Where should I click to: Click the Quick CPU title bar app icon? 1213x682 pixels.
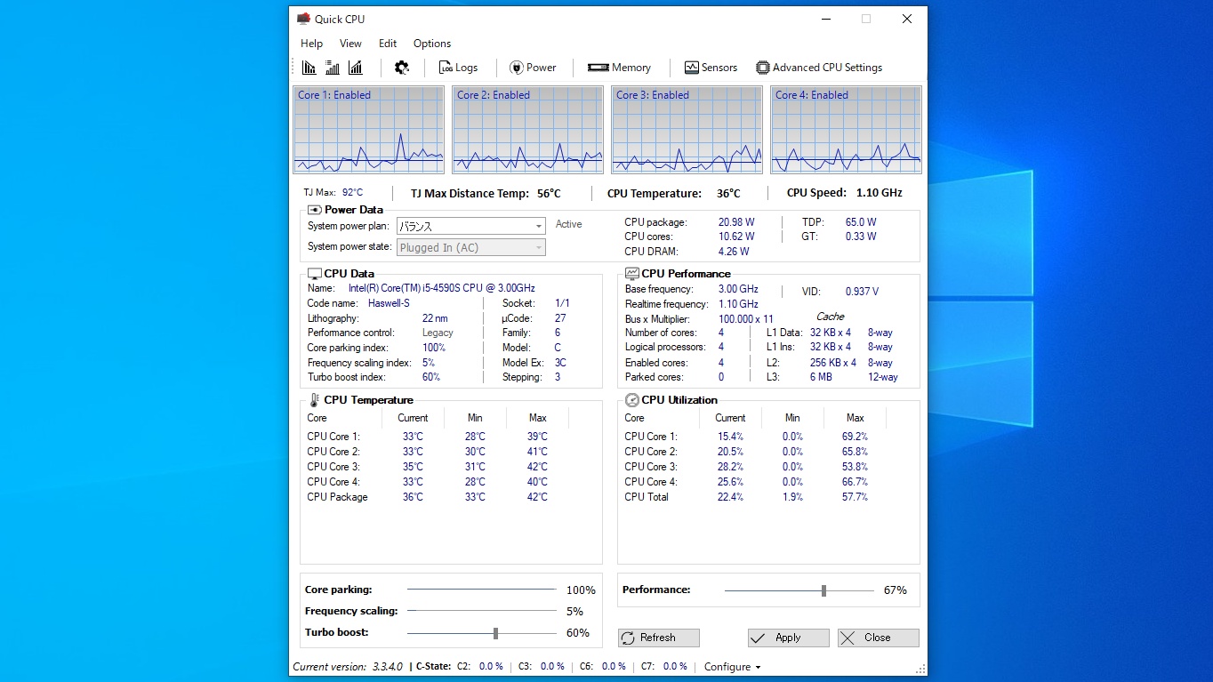(x=303, y=19)
